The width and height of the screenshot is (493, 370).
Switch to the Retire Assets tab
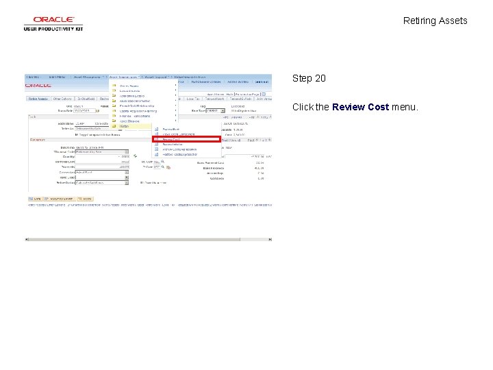(x=38, y=99)
